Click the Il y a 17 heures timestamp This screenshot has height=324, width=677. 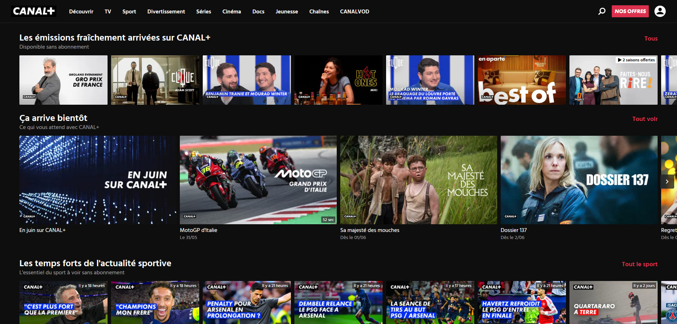click(458, 286)
